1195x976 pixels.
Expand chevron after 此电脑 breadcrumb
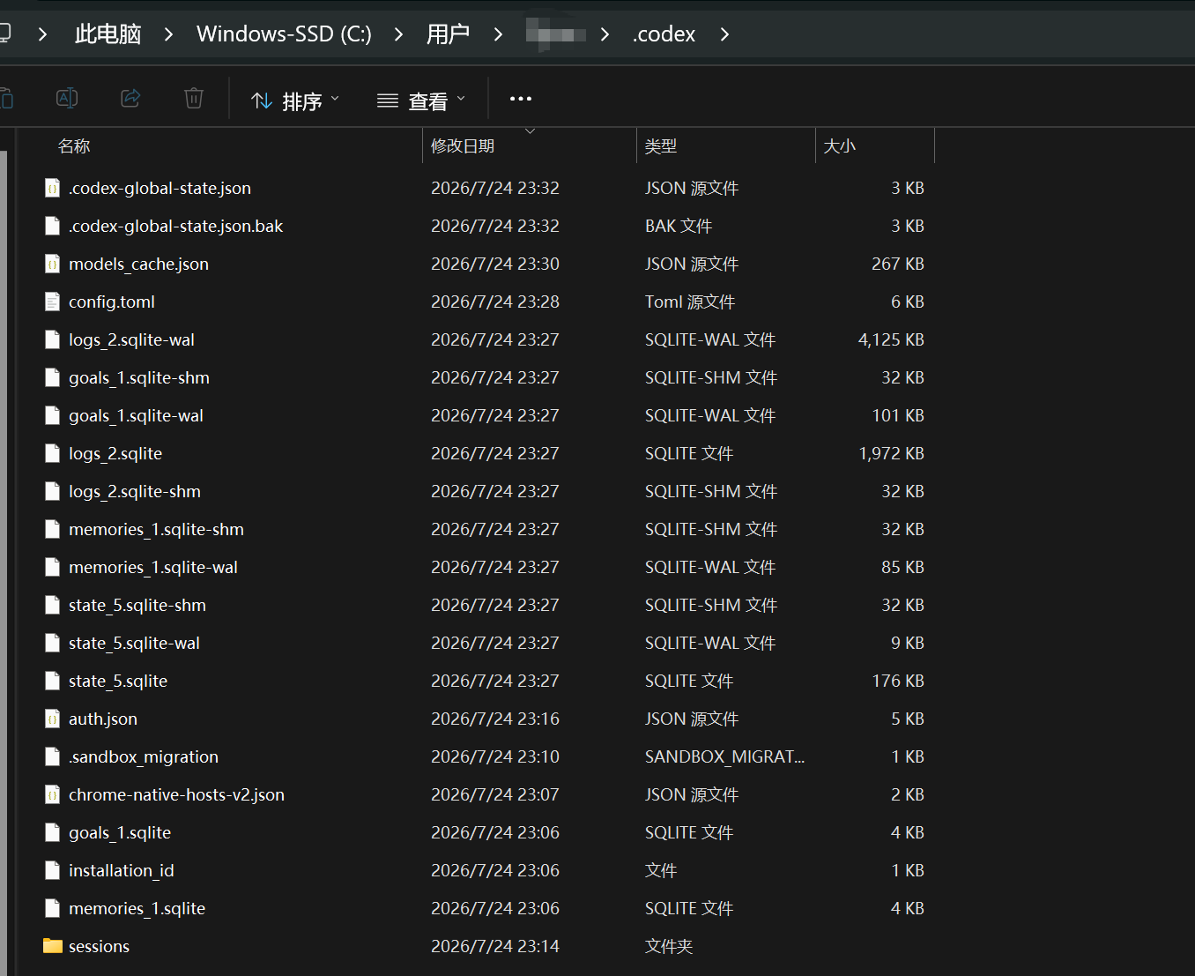tap(168, 34)
